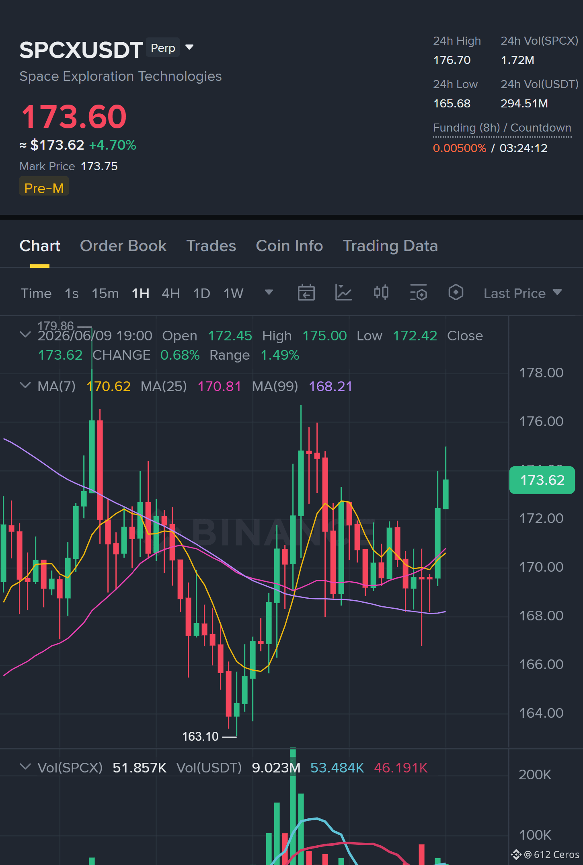
Task: Open the Last Price dropdown
Action: click(x=523, y=293)
